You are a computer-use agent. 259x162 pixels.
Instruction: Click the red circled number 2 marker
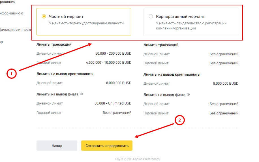[x=179, y=120]
